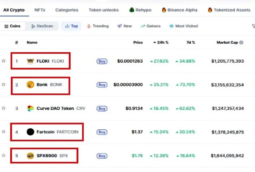Image resolution: width=255 pixels, height=172 pixels.
Task: Open the Categories tab
Action: coord(67,10)
